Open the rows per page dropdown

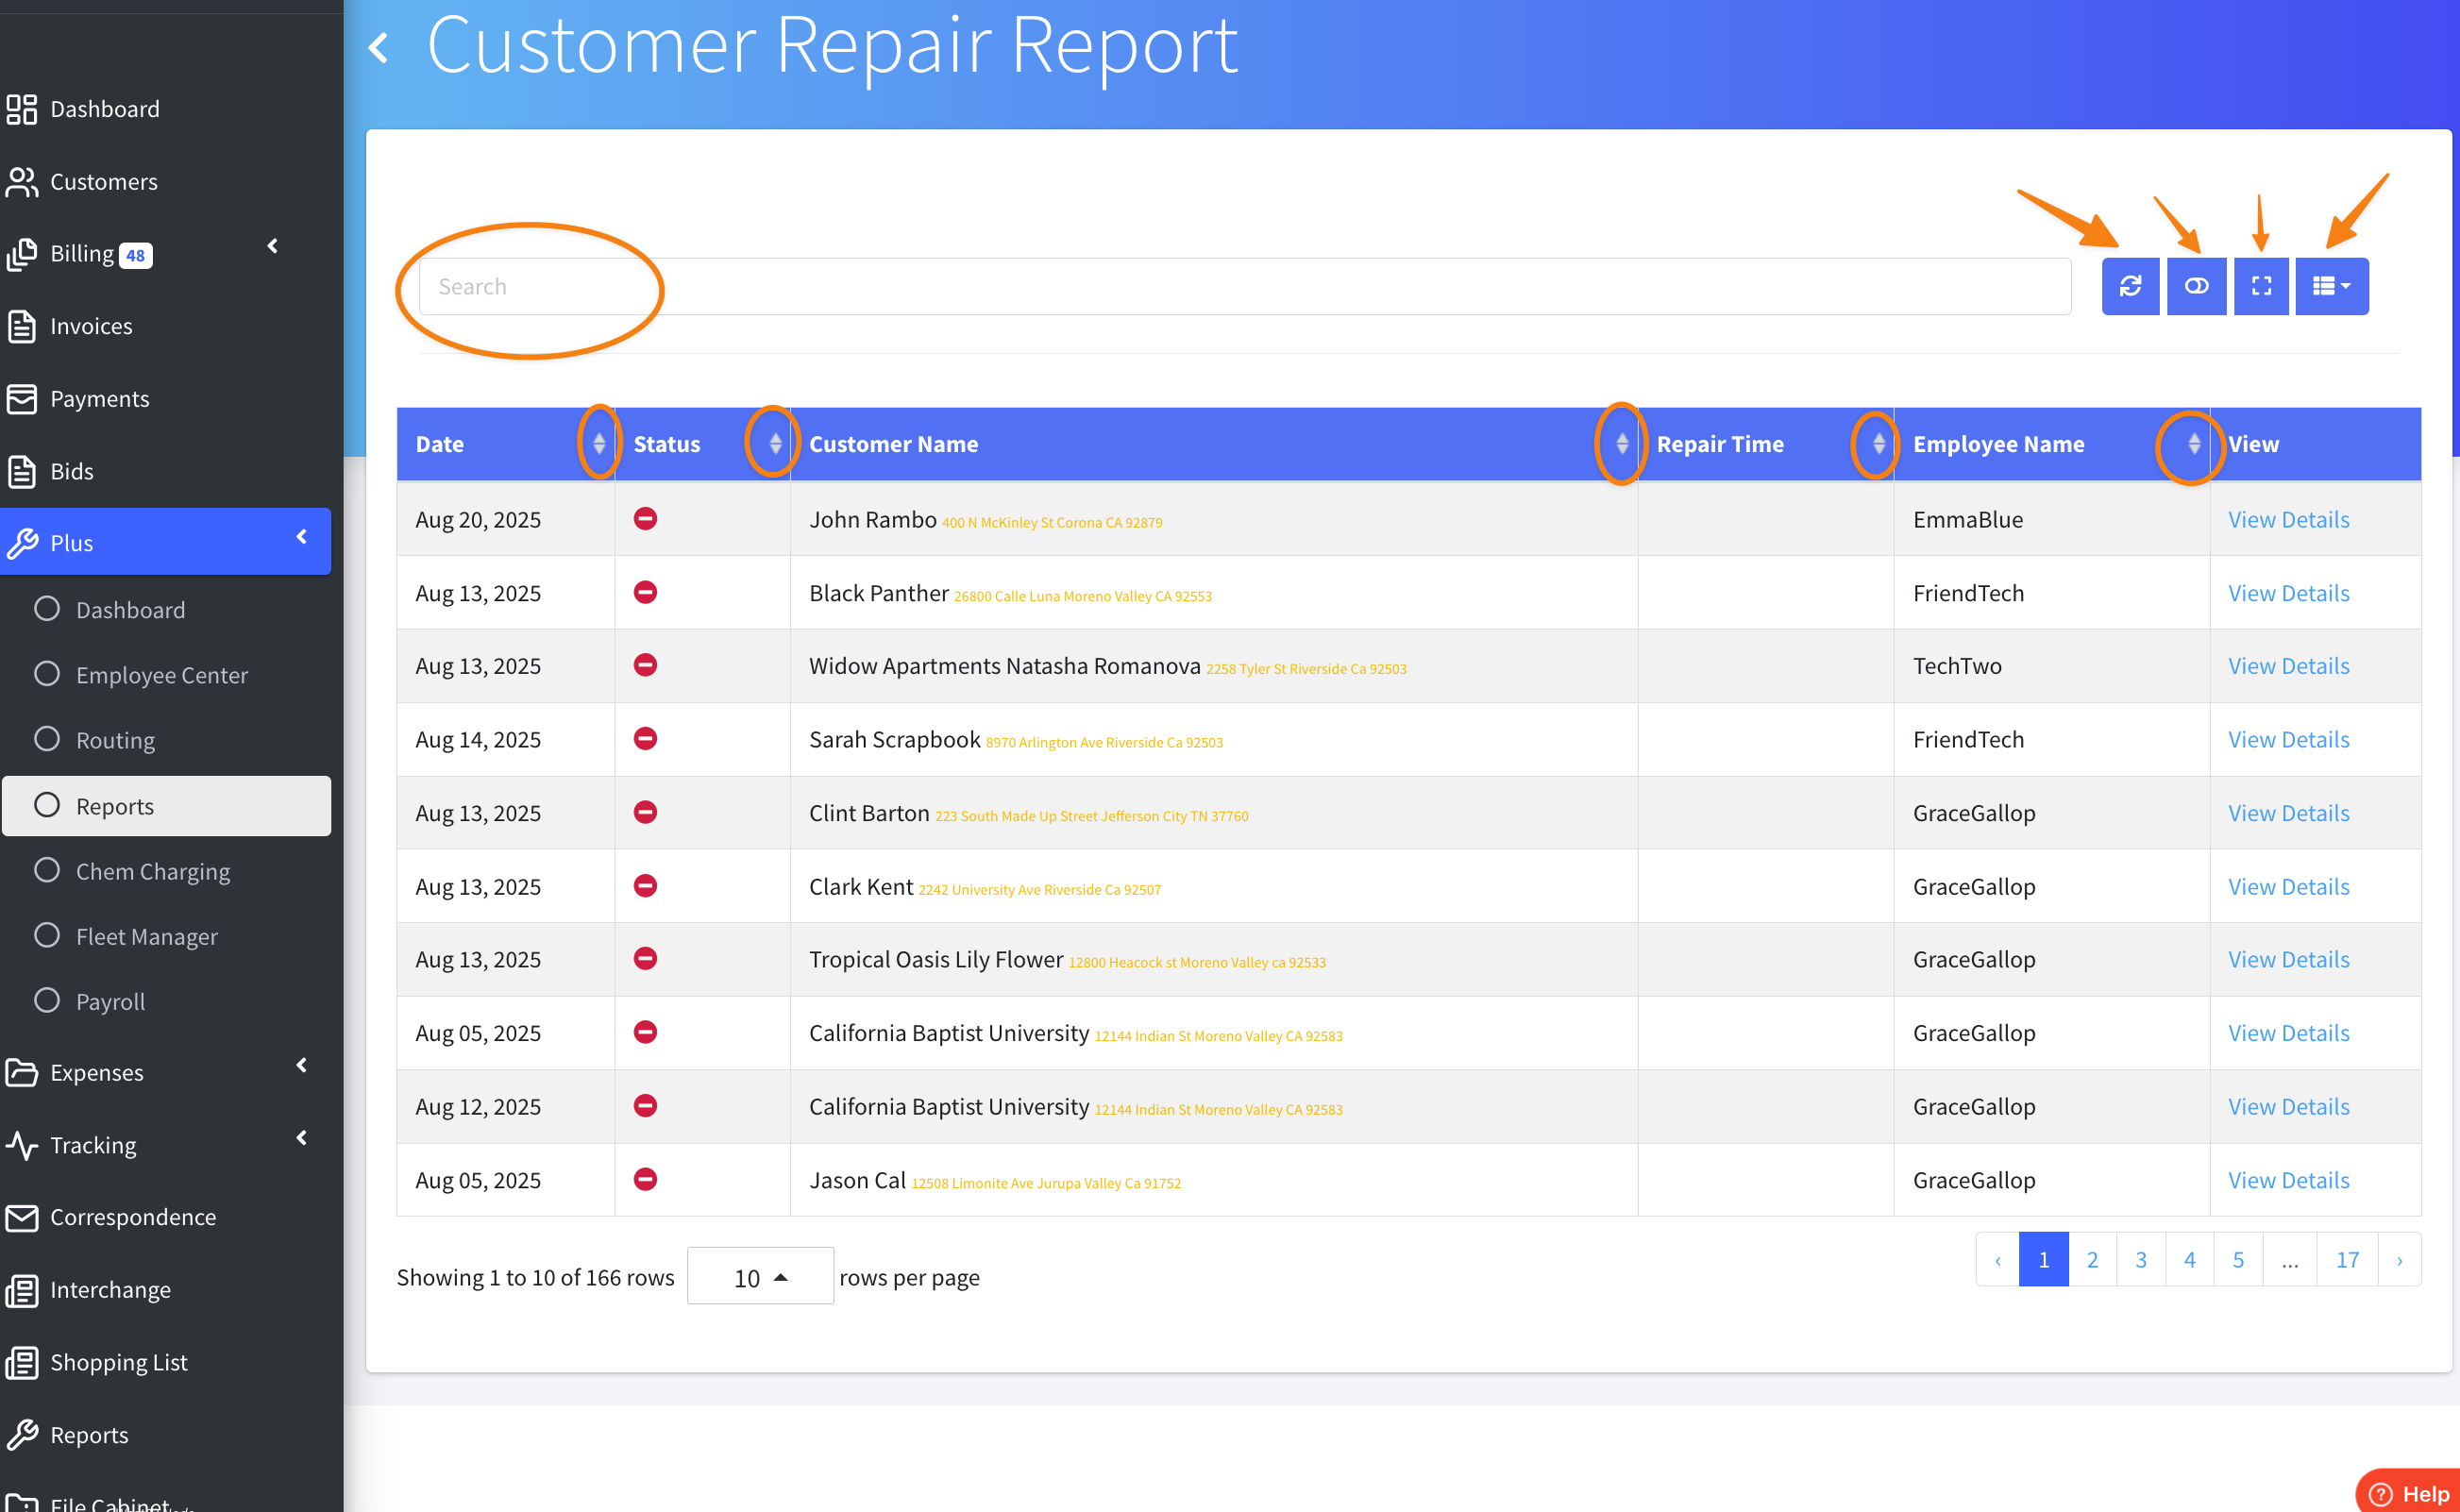coord(760,1277)
